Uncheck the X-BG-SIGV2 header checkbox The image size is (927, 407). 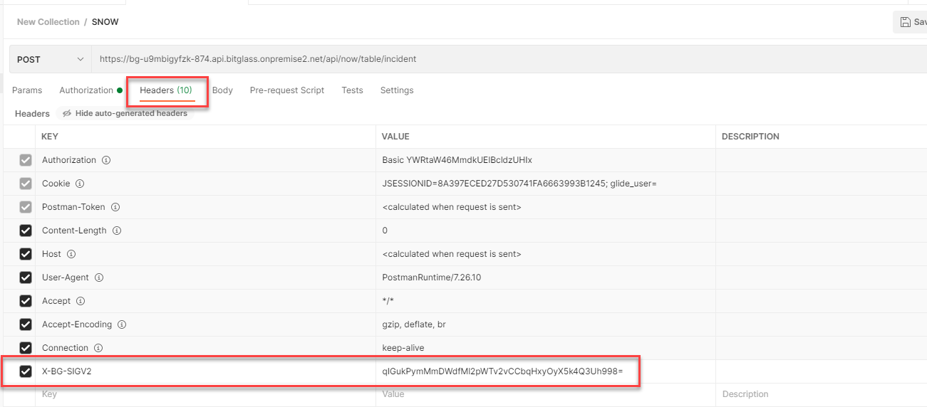(26, 371)
